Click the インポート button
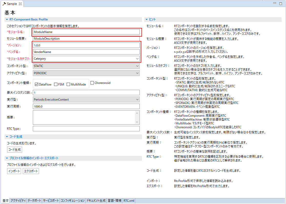Viewport: 286px width, 204px height. [14, 171]
